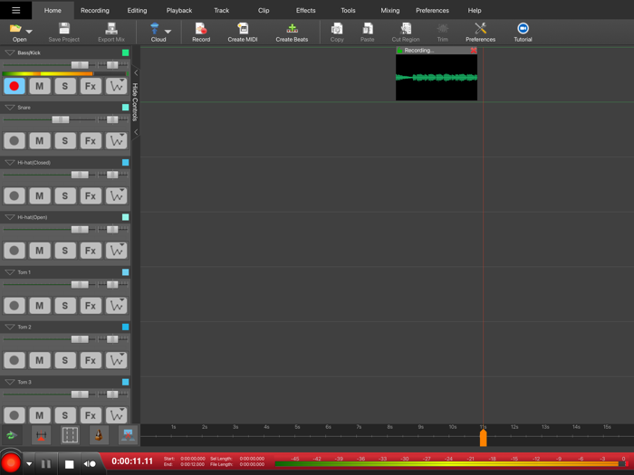Arm the Snare track for recording
The width and height of the screenshot is (634, 475).
coord(14,141)
